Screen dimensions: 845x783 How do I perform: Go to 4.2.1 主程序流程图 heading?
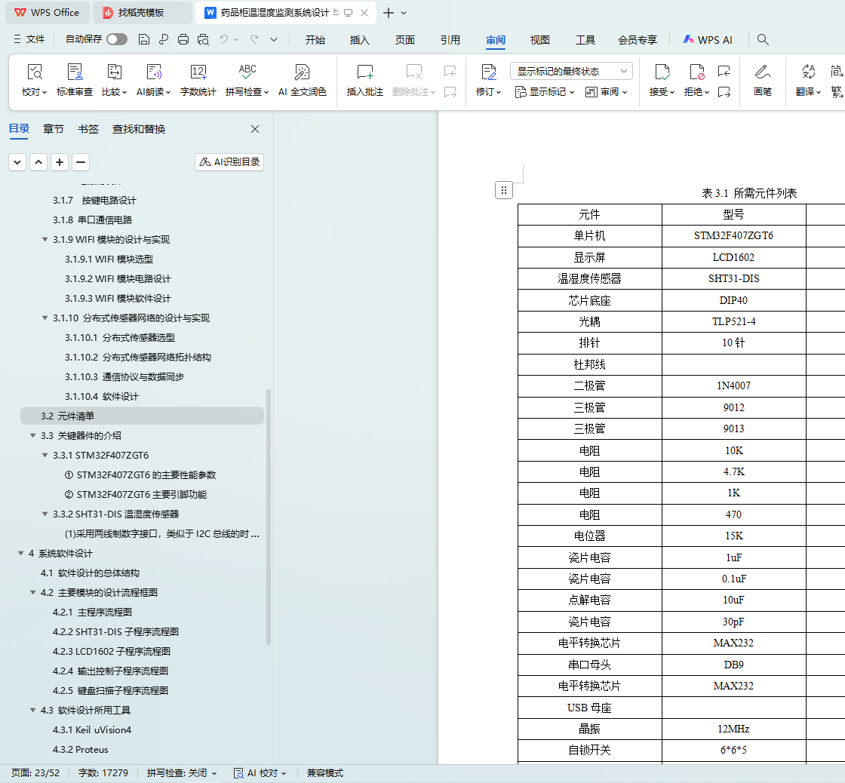coord(94,613)
